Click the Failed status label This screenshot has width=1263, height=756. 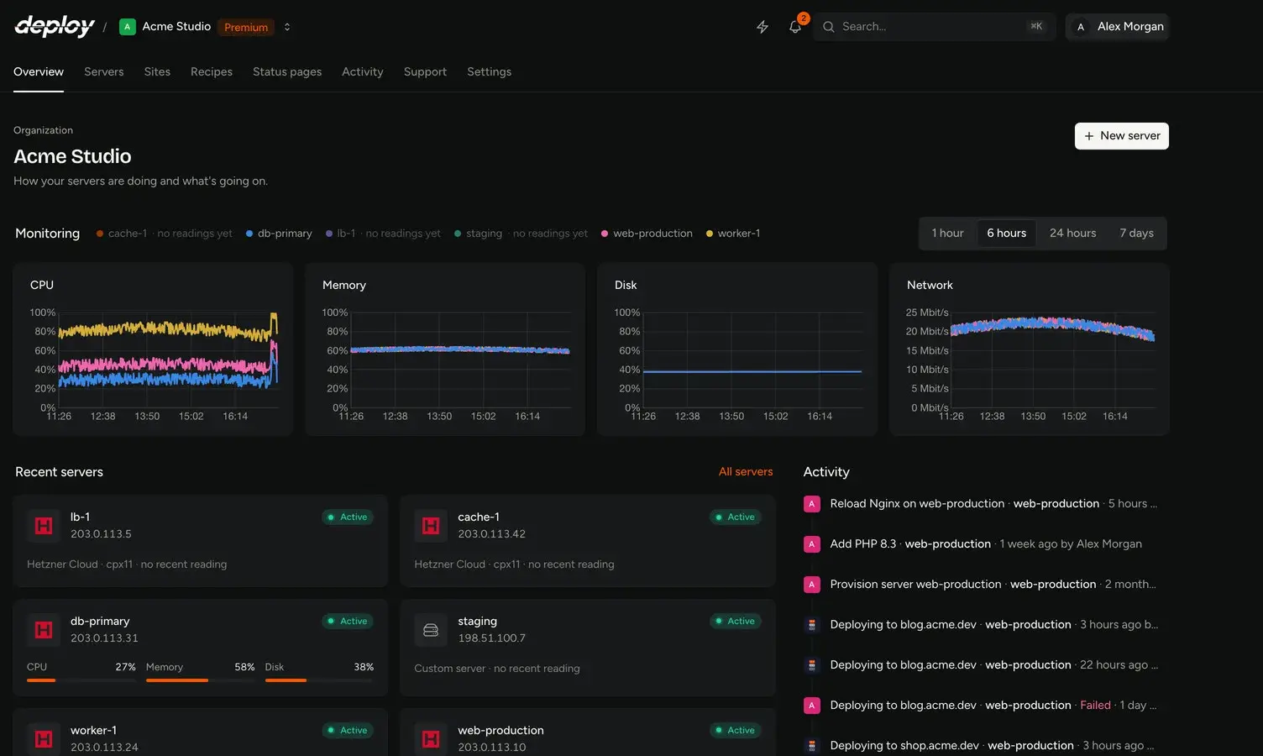[x=1095, y=706]
